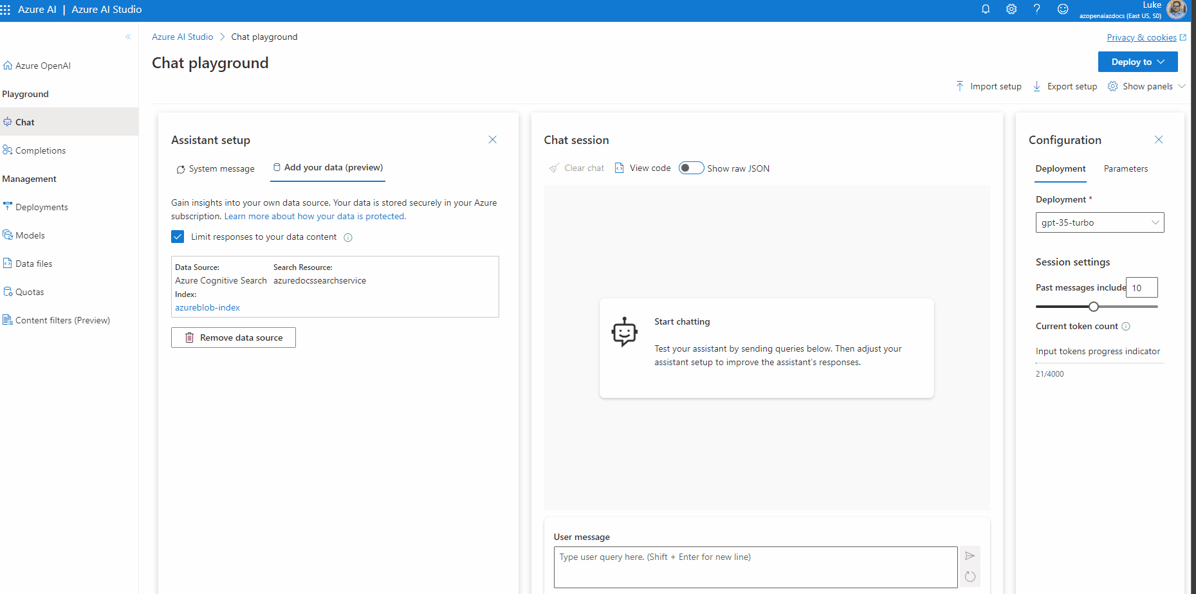This screenshot has height=594, width=1196.
Task: Open the gpt-35-turbo deployment dropdown
Action: 1100,222
